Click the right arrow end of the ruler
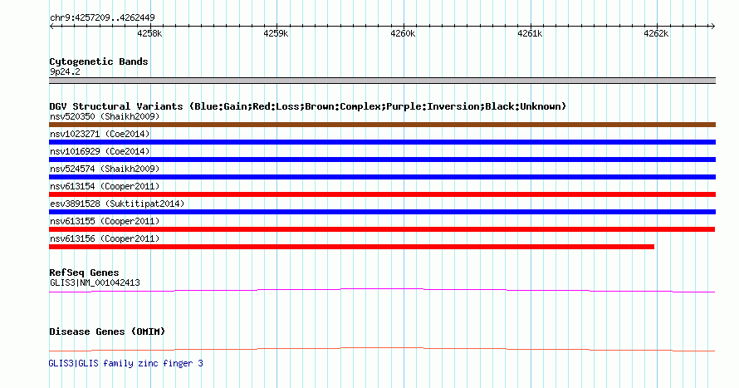The height and width of the screenshot is (388, 739). (x=712, y=26)
